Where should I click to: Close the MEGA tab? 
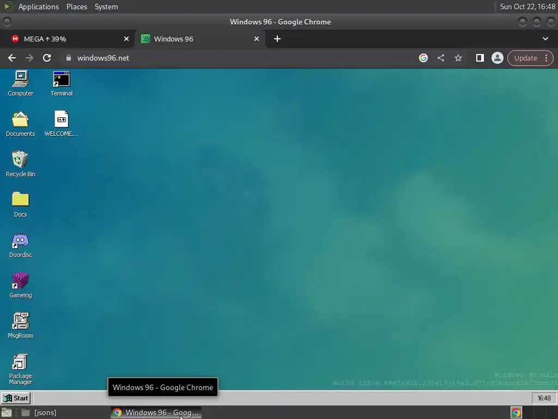coord(126,39)
